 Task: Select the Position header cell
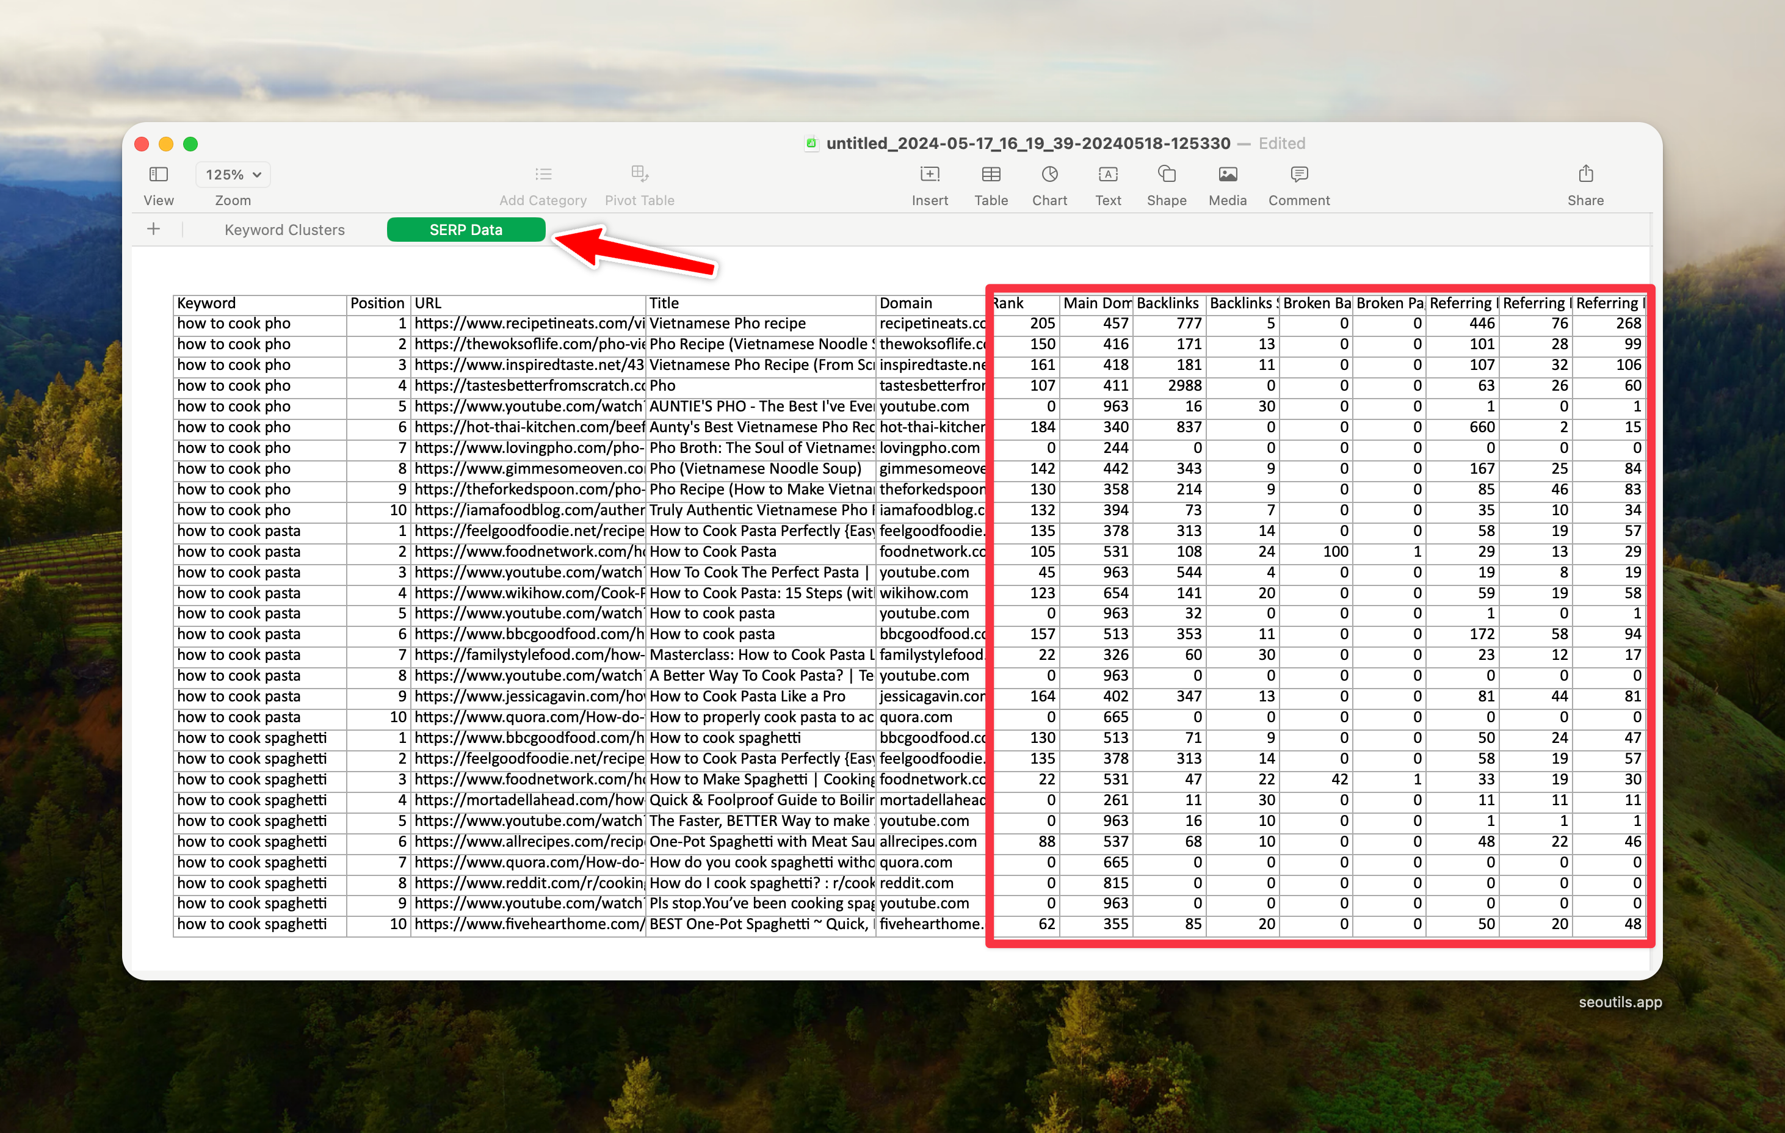click(377, 303)
